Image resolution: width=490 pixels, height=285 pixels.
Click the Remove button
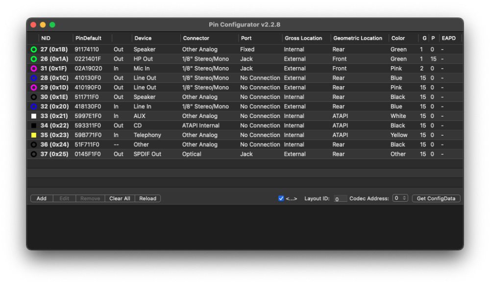[x=90, y=198]
